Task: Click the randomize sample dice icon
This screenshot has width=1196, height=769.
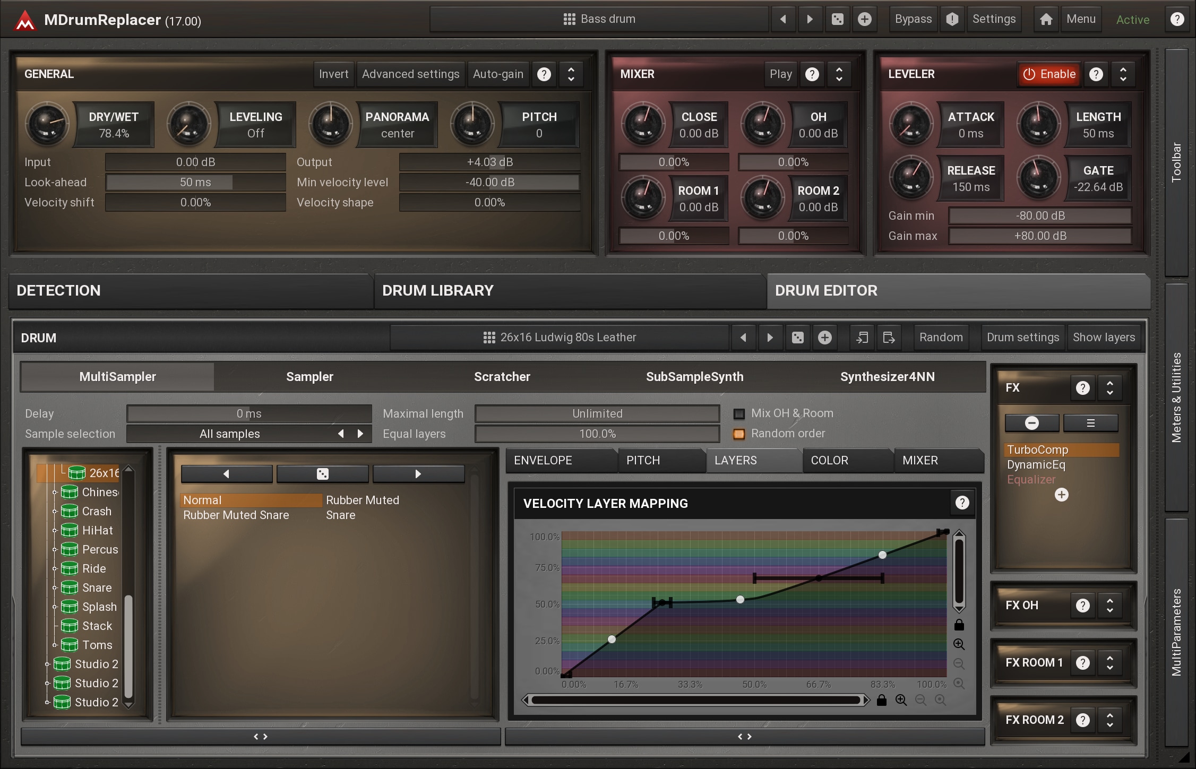Action: (322, 474)
